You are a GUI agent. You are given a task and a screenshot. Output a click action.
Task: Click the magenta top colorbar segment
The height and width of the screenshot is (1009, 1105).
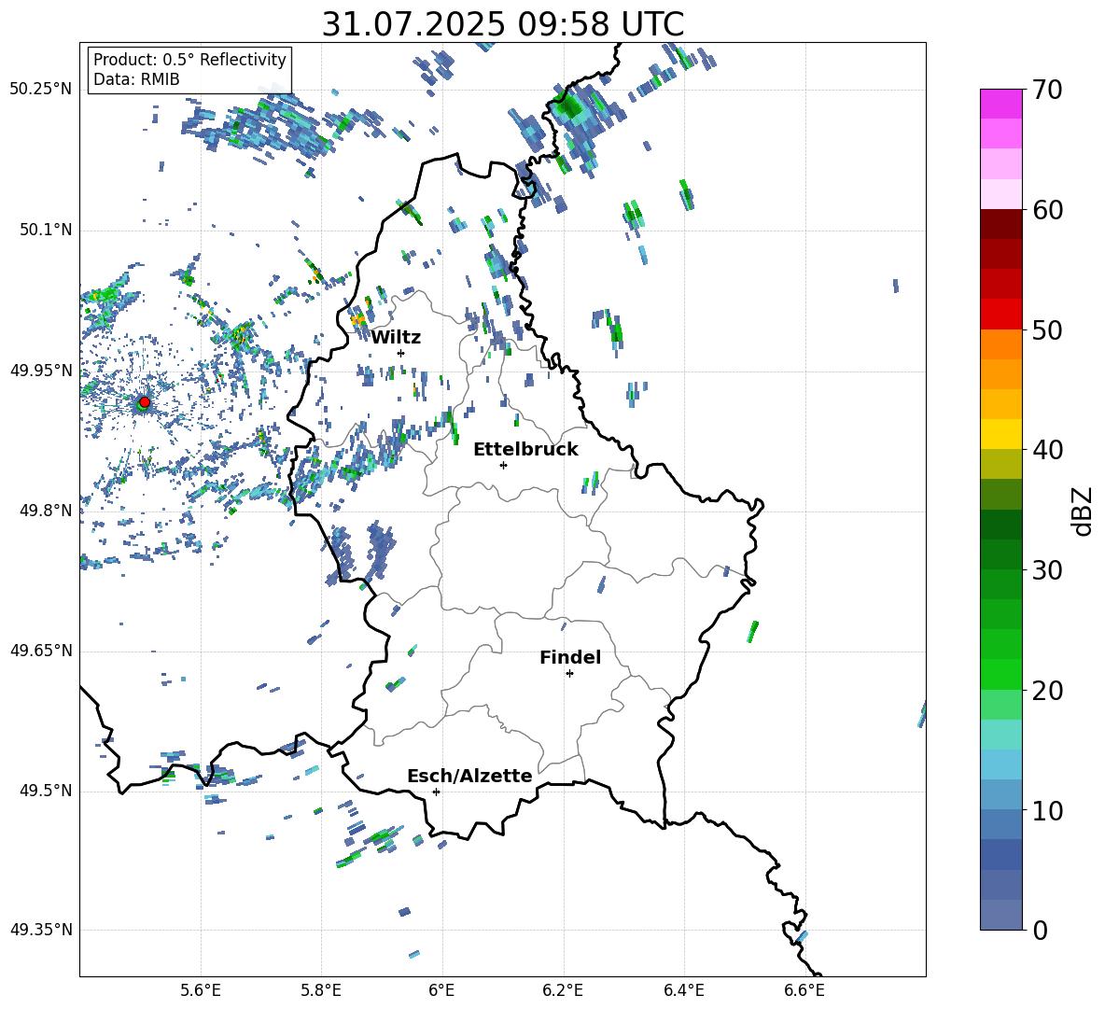coord(1001,105)
